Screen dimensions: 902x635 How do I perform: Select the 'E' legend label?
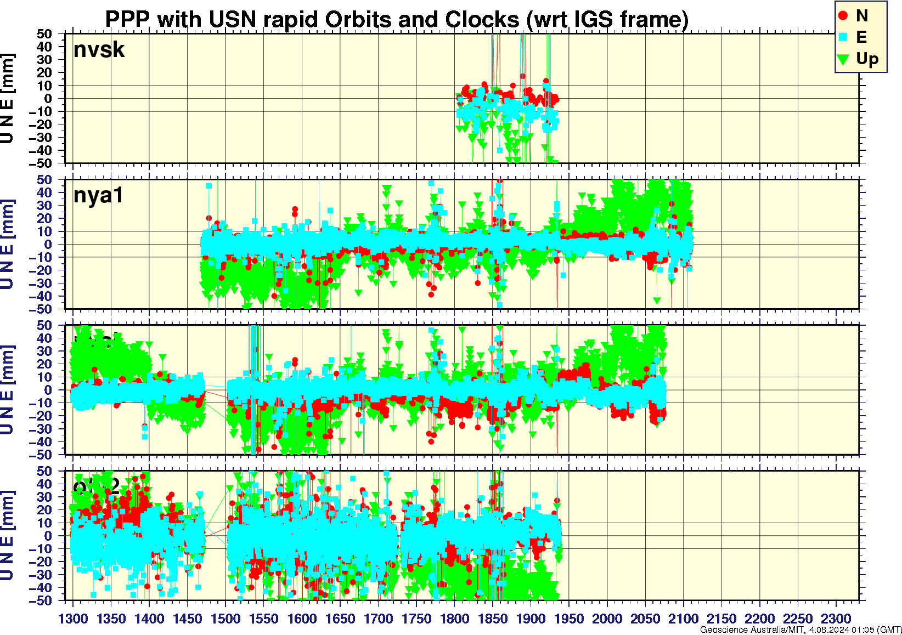[x=861, y=37]
